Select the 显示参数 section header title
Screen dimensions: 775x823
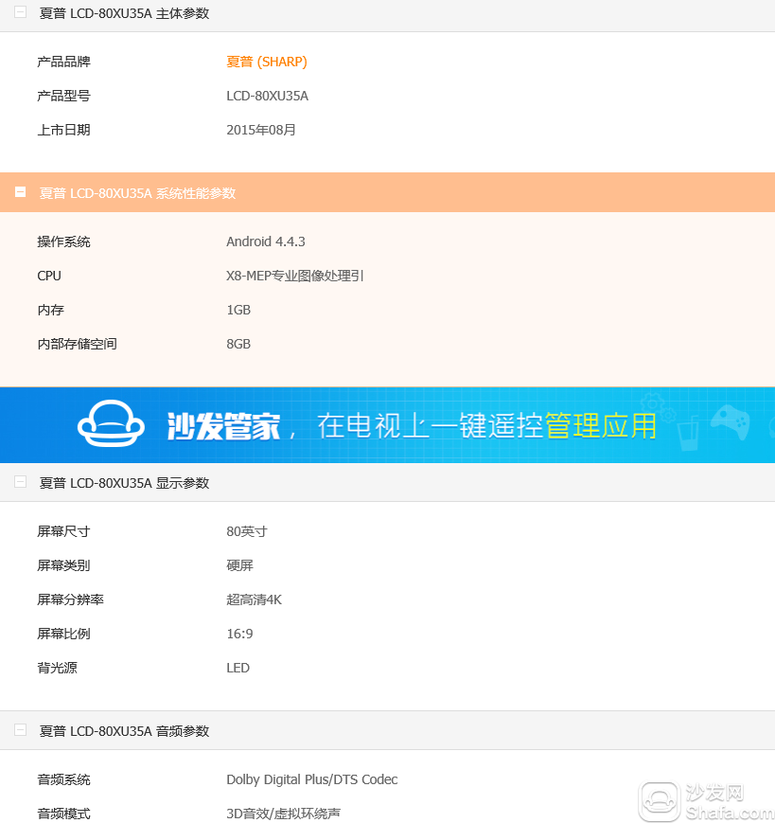click(x=124, y=483)
